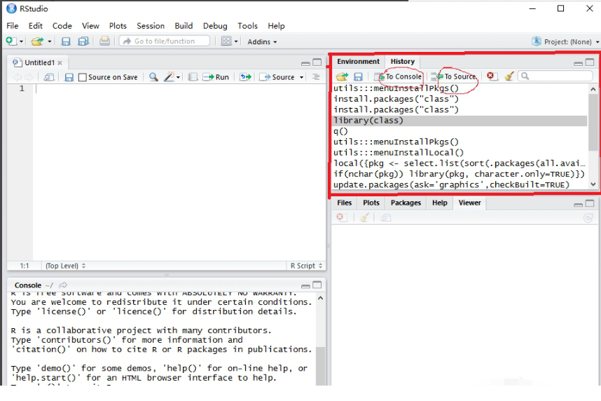Image resolution: width=601 pixels, height=401 pixels.
Task: Focus the Go to file/function field
Action: coord(165,41)
